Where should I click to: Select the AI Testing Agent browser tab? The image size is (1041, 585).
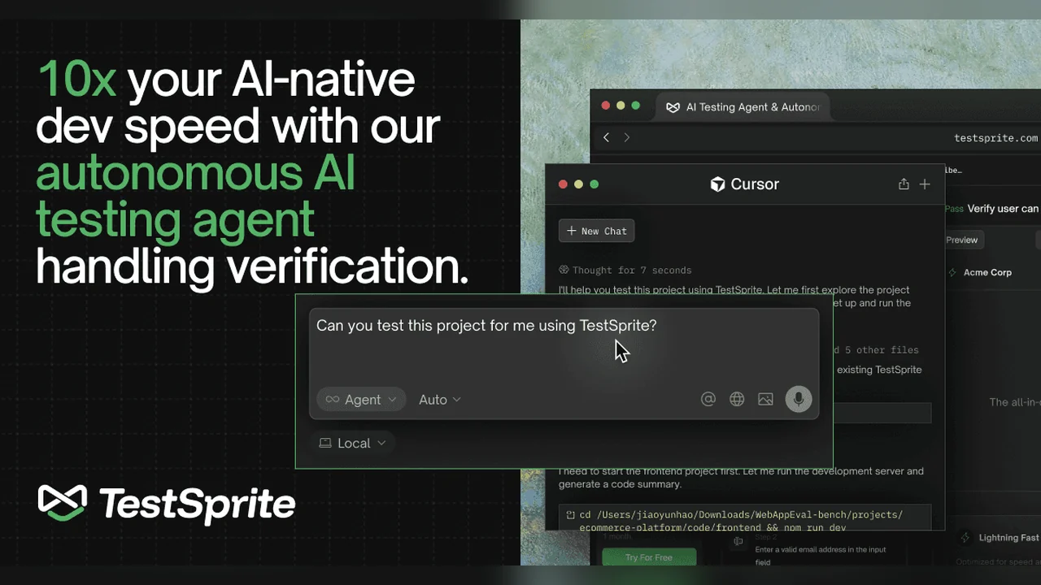pos(744,106)
